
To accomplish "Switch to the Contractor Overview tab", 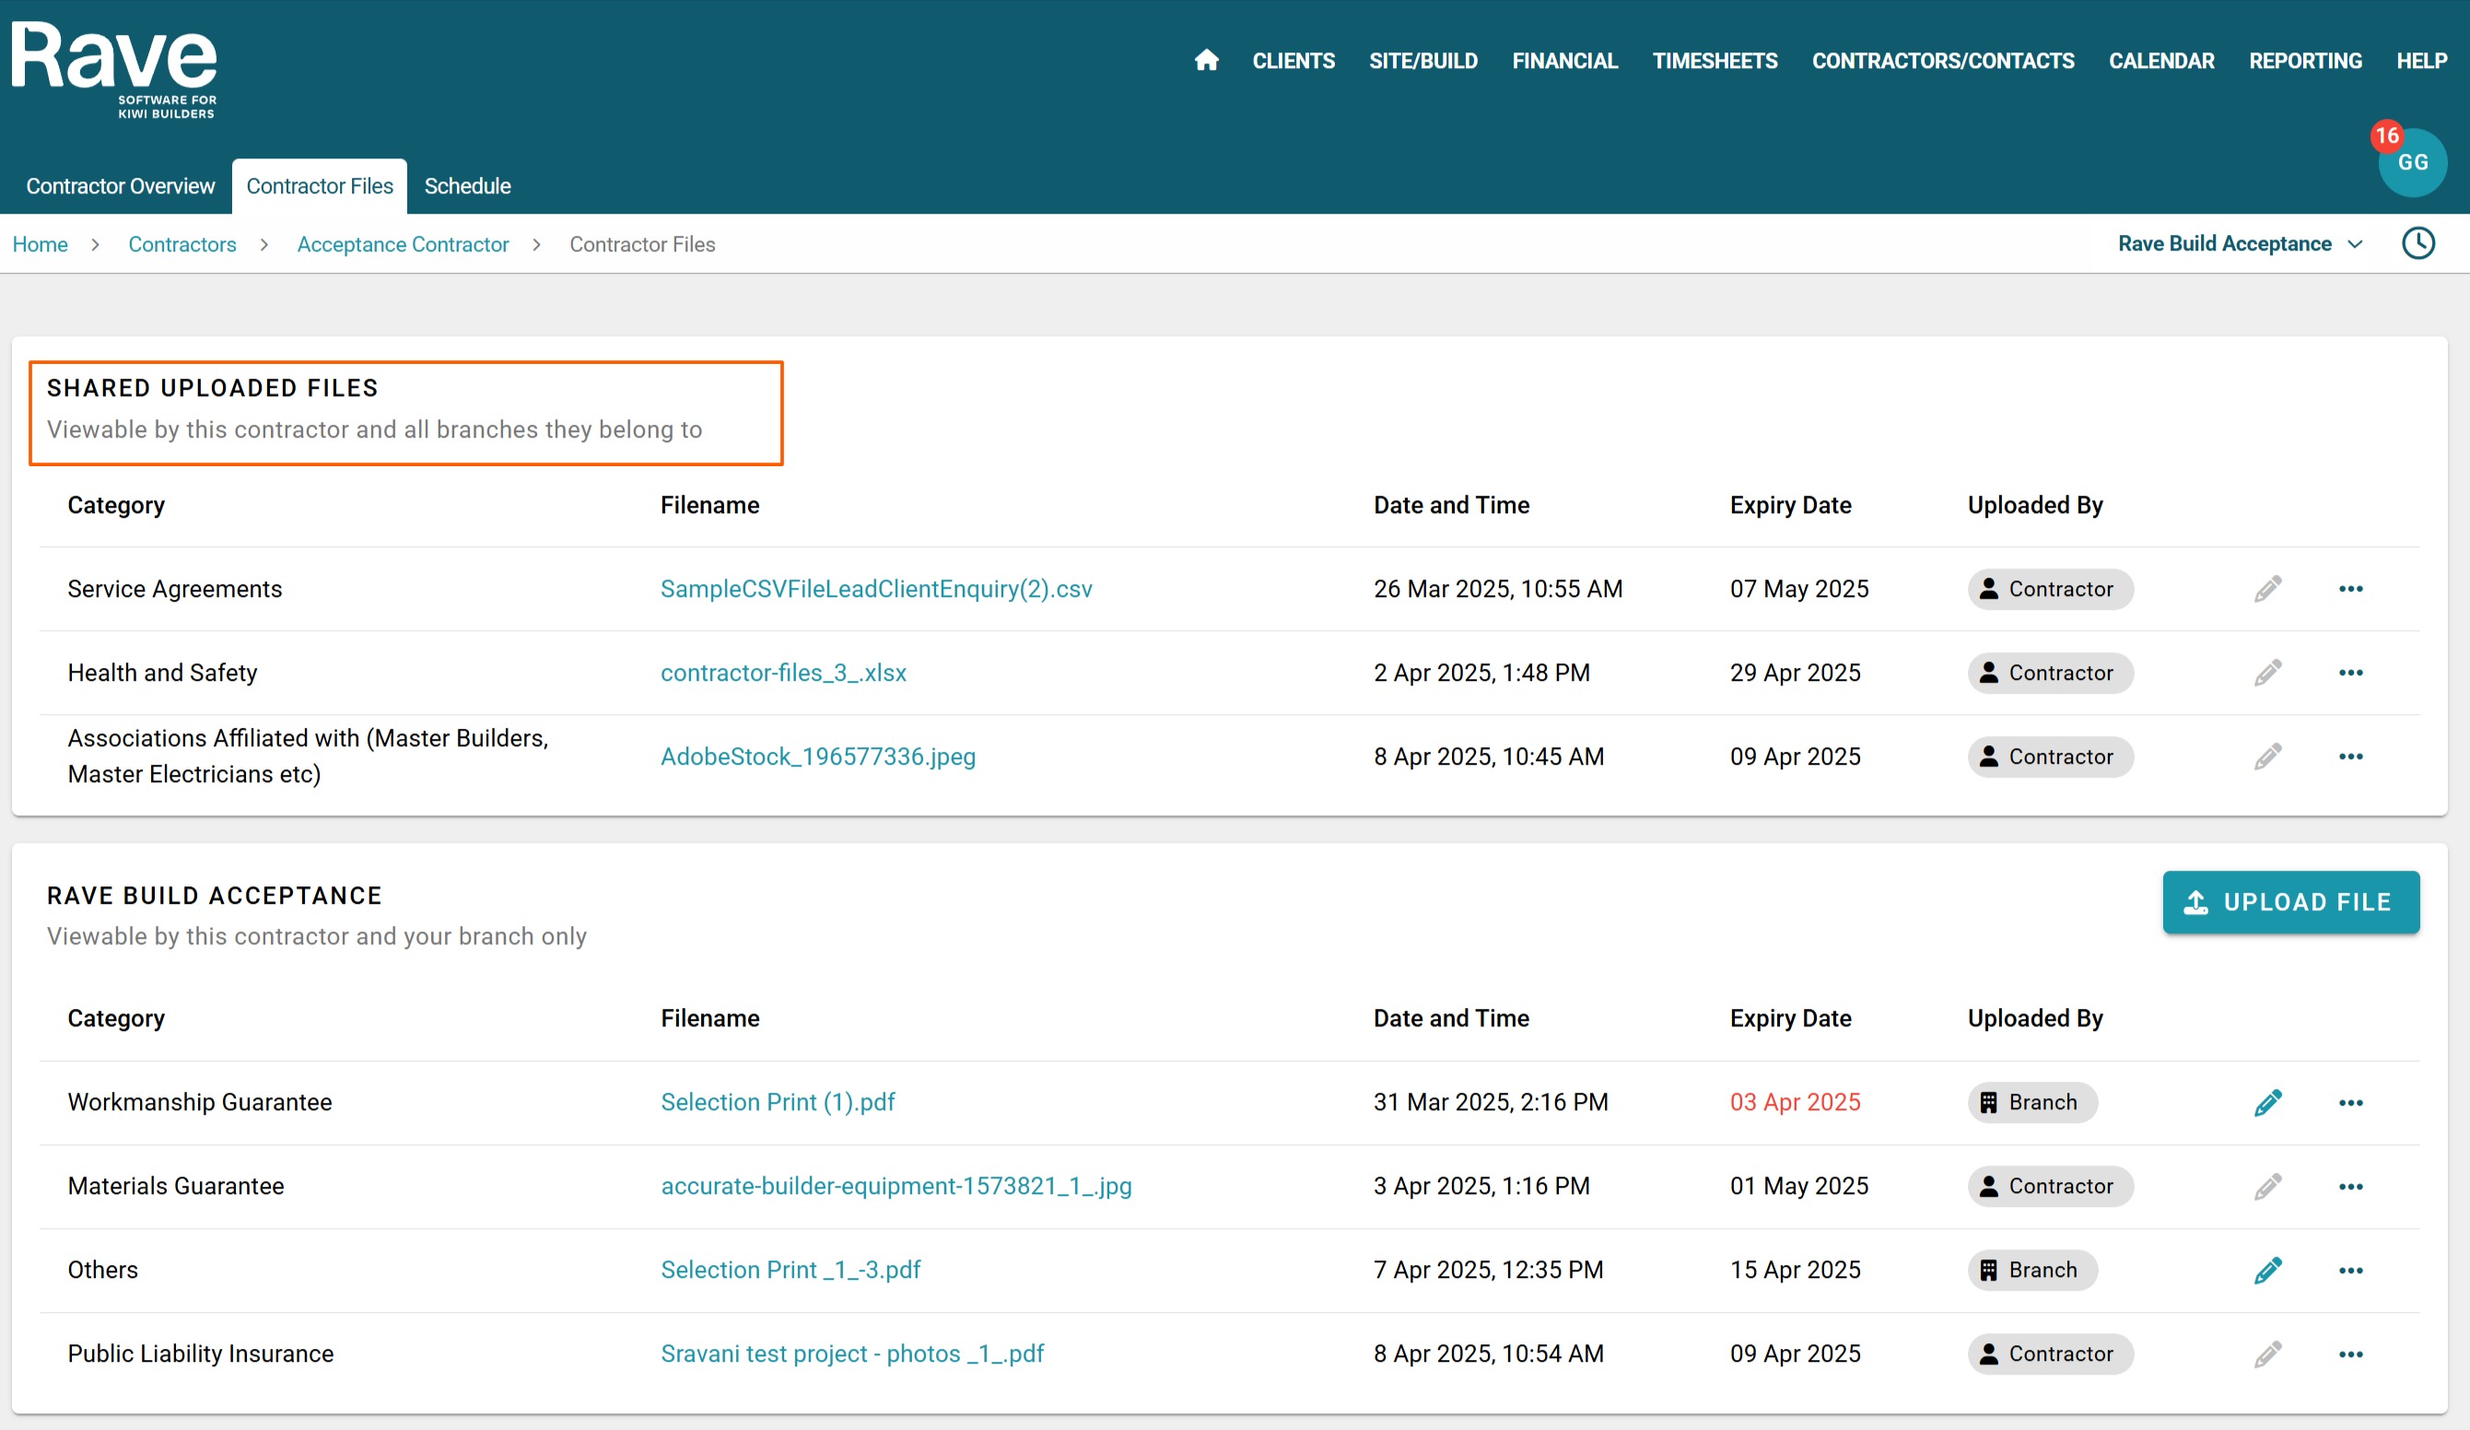I will coord(120,186).
